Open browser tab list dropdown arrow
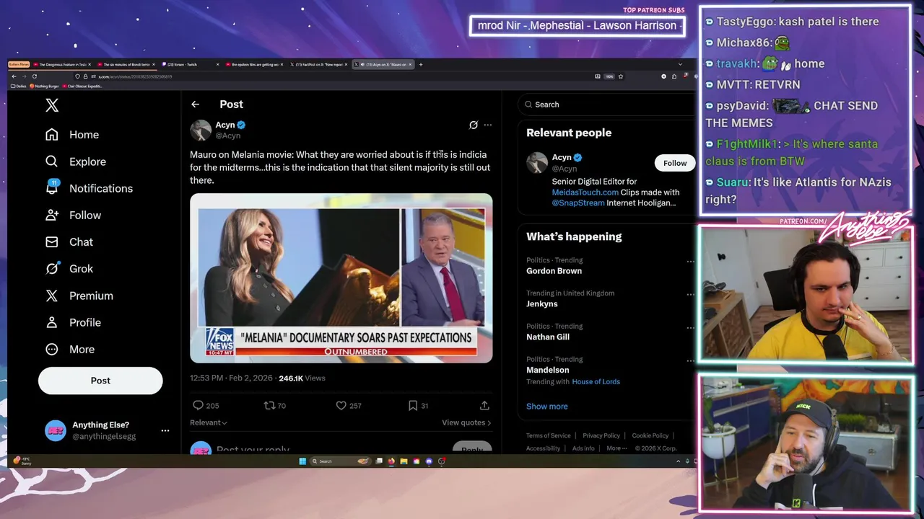Viewport: 924px width, 519px height. tap(679, 64)
